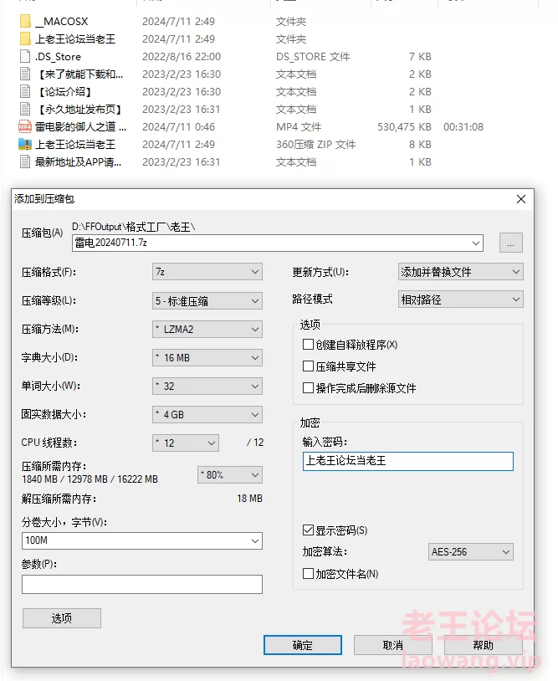Image resolution: width=558 pixels, height=681 pixels.
Task: Click the __MACOSX folder icon
Action: 25,21
